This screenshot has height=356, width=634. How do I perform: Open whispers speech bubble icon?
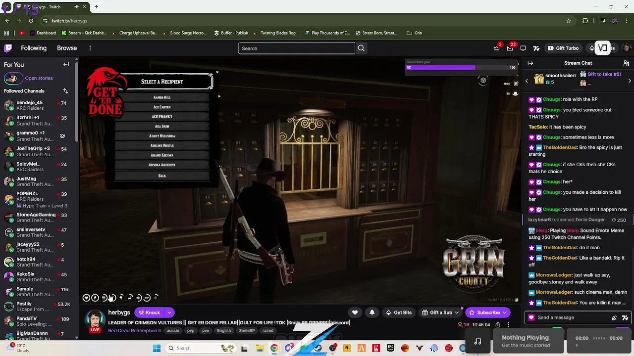click(x=523, y=48)
